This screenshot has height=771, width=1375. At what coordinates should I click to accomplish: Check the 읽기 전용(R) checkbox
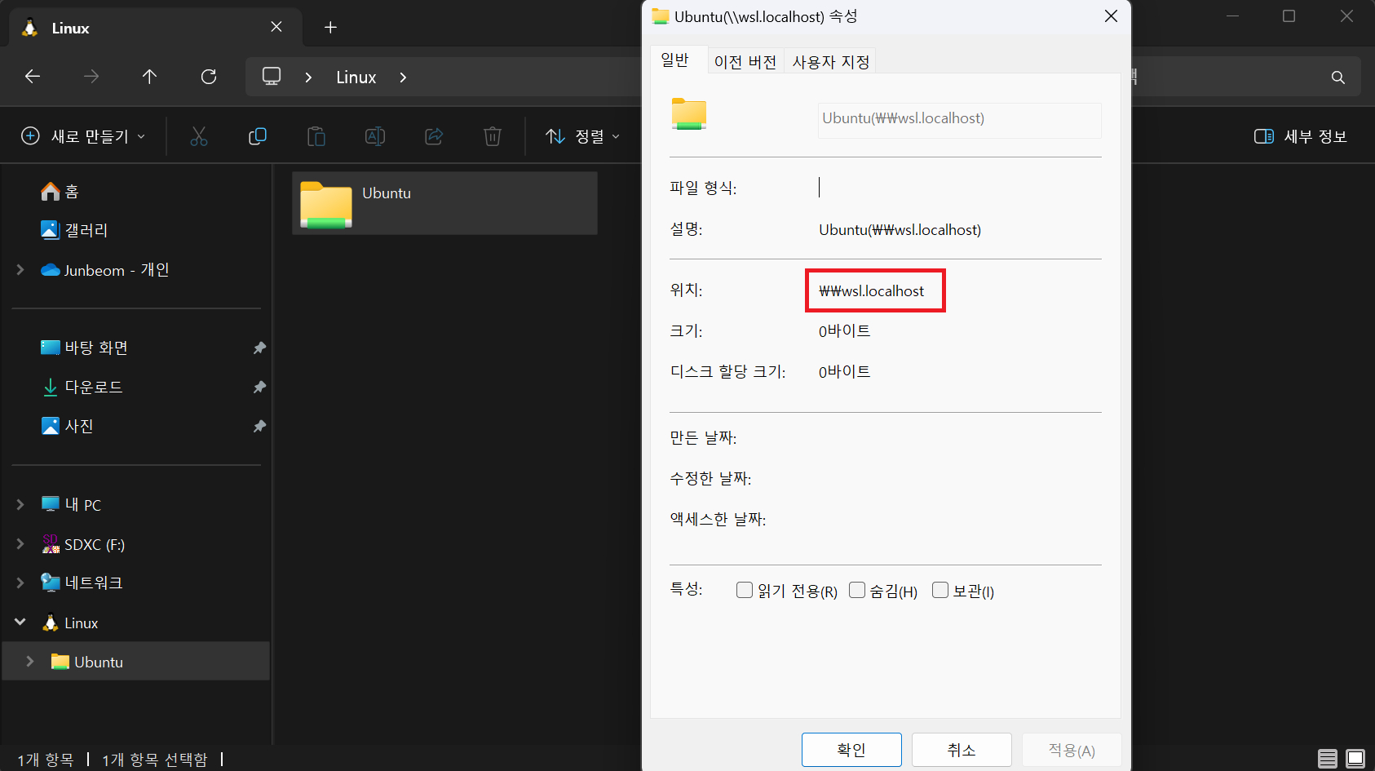tap(745, 590)
